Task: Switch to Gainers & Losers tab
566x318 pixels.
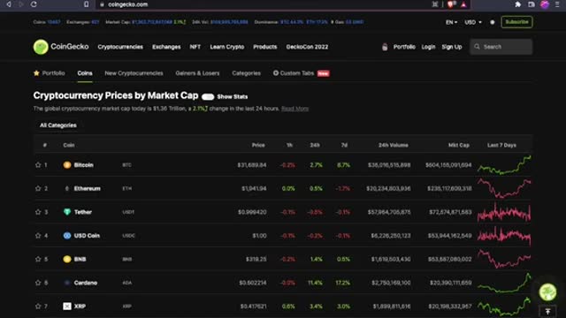Action: pos(197,73)
